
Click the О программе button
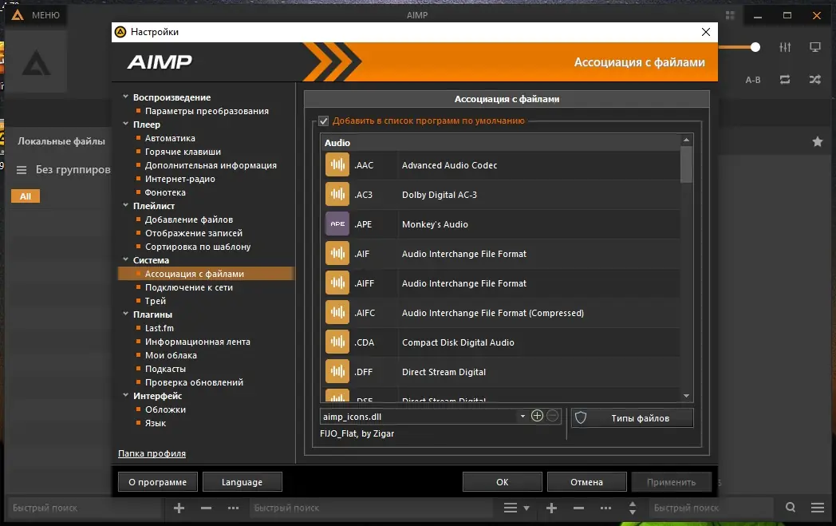pyautogui.click(x=158, y=482)
